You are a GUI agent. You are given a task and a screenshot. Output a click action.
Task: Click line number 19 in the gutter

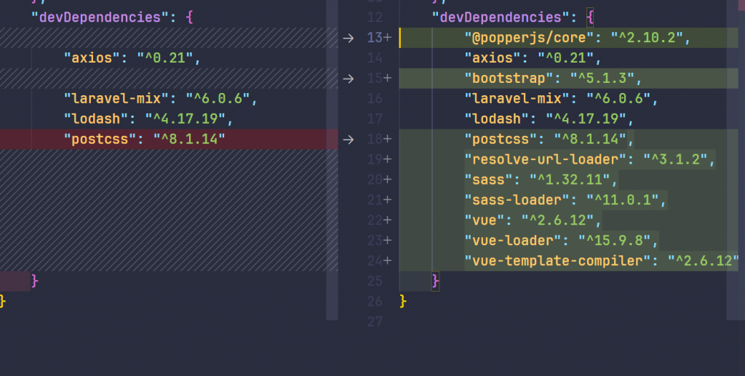point(375,159)
